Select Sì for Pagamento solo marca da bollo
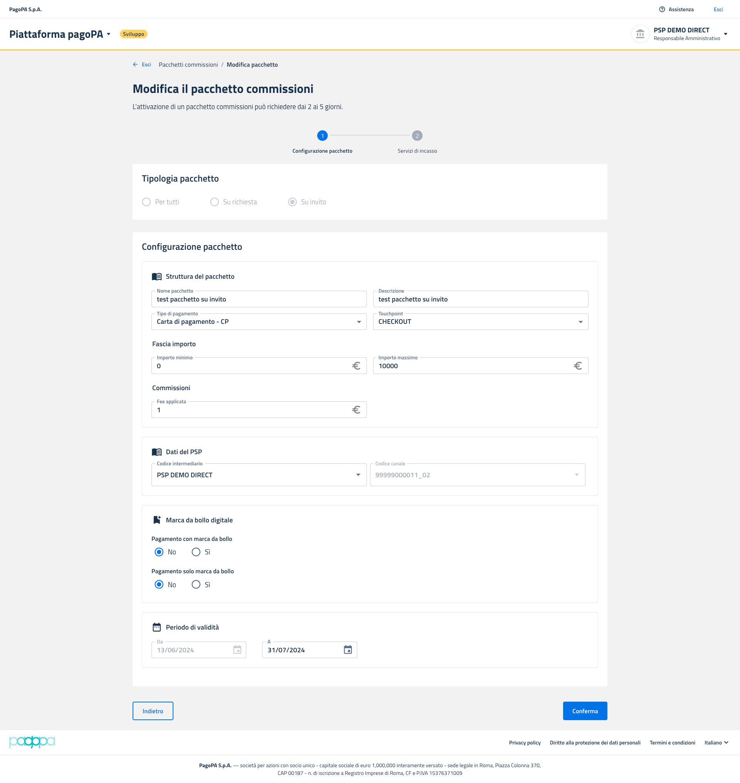This screenshot has height=783, width=740. click(x=196, y=584)
